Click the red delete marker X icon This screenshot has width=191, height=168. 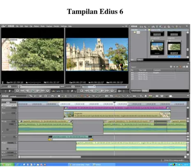point(180,67)
